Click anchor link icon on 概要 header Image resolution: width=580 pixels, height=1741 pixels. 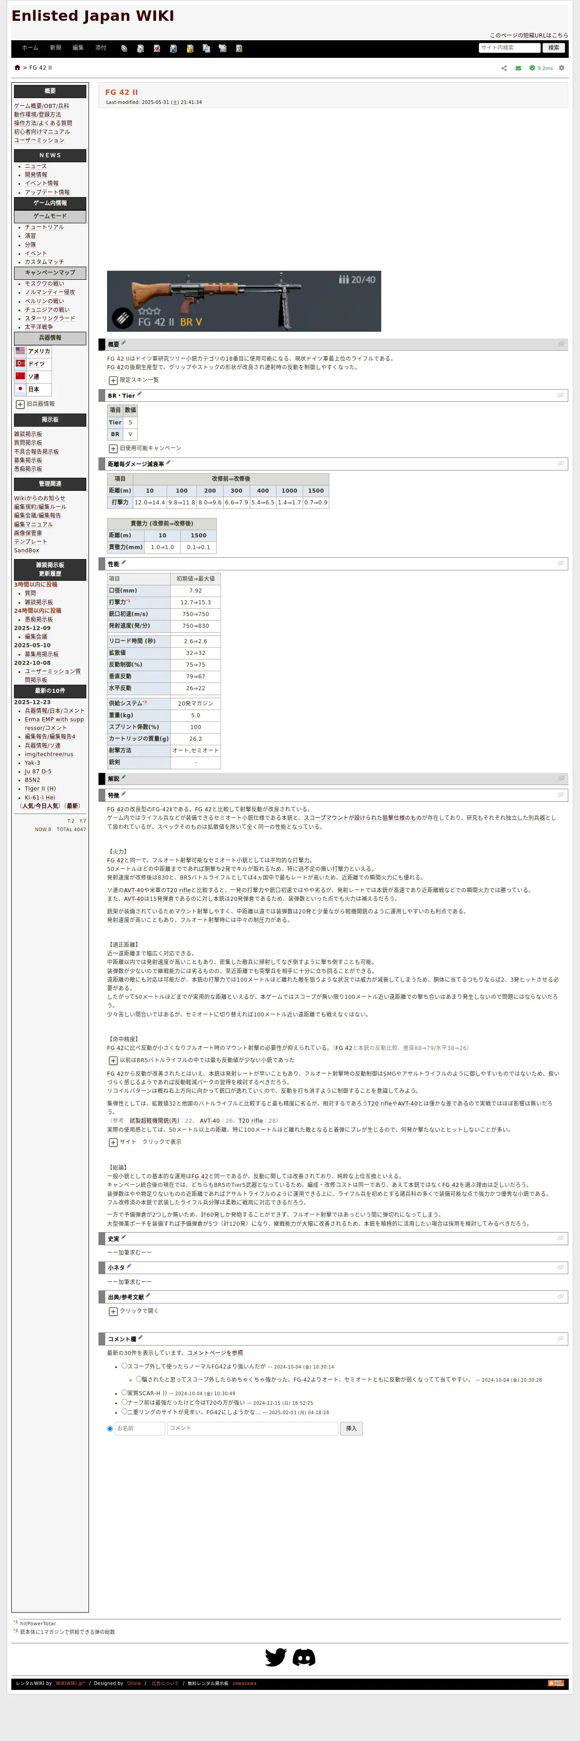point(561,344)
